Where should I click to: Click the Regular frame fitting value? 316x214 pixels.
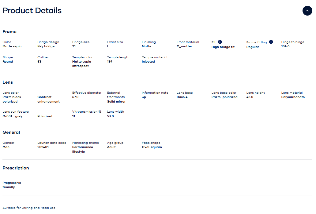point(252,47)
